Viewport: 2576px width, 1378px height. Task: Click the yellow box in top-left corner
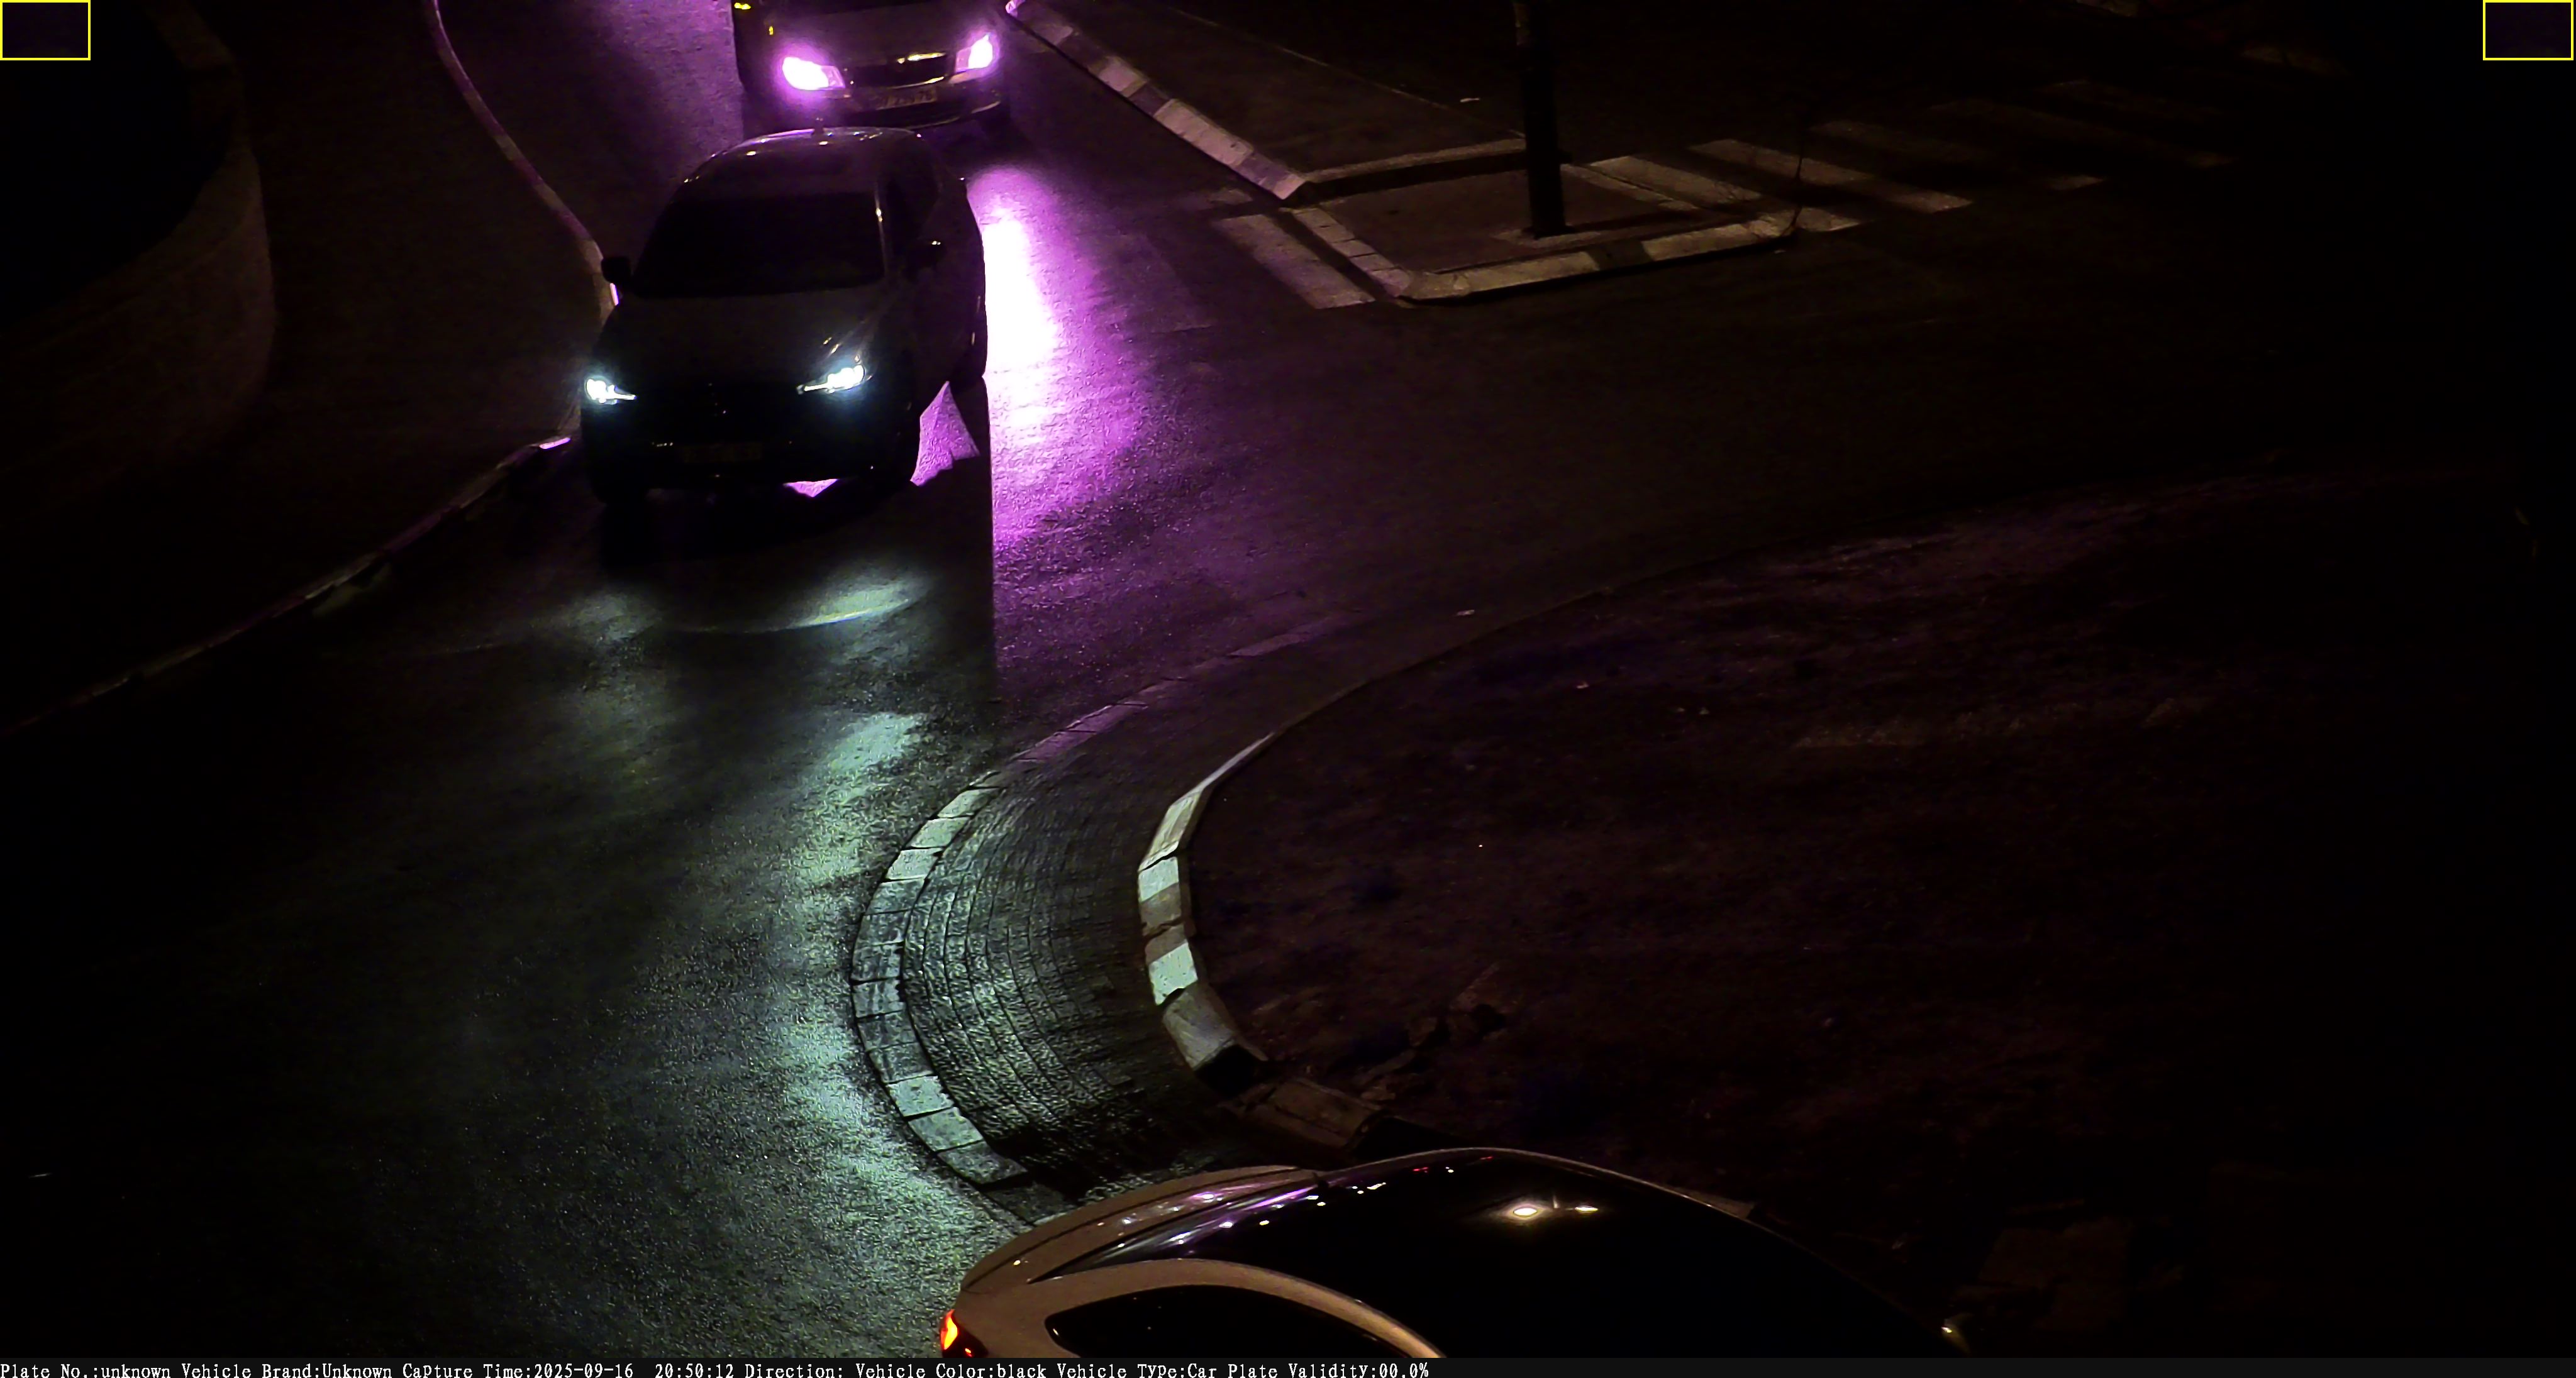pyautogui.click(x=45, y=30)
